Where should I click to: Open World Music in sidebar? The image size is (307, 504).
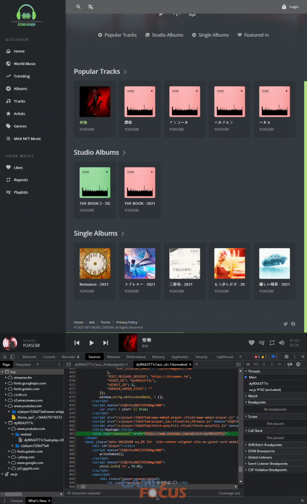click(x=21, y=64)
